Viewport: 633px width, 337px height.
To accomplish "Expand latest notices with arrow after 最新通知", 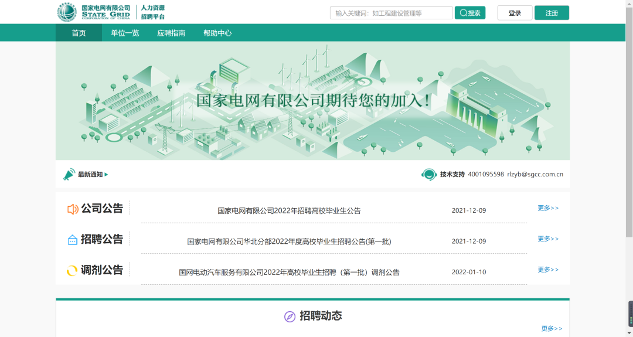I will click(x=106, y=174).
